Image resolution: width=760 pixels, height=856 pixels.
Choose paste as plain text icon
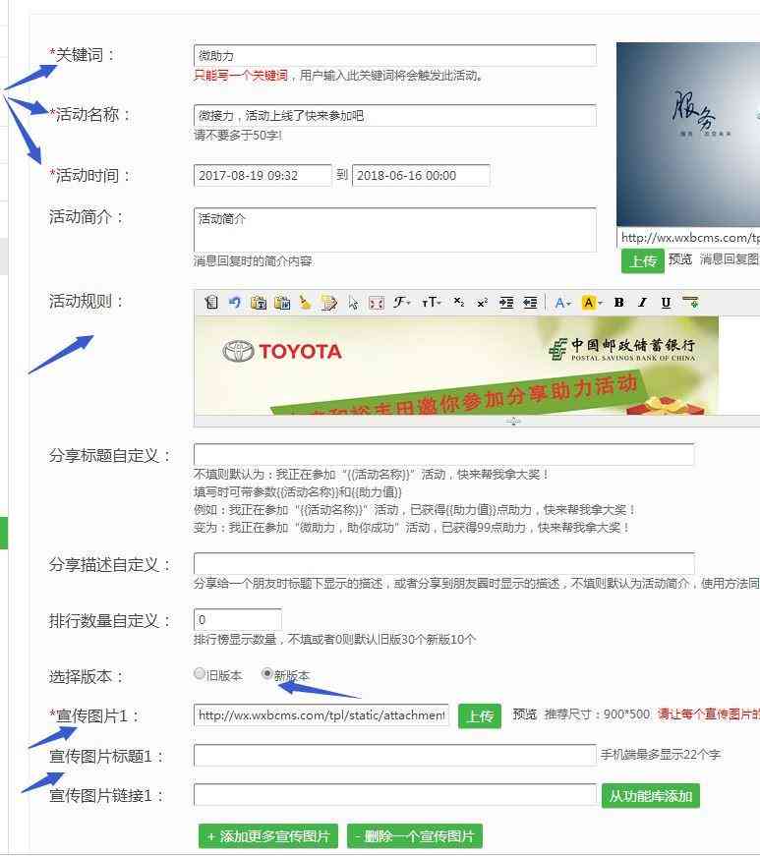point(259,303)
